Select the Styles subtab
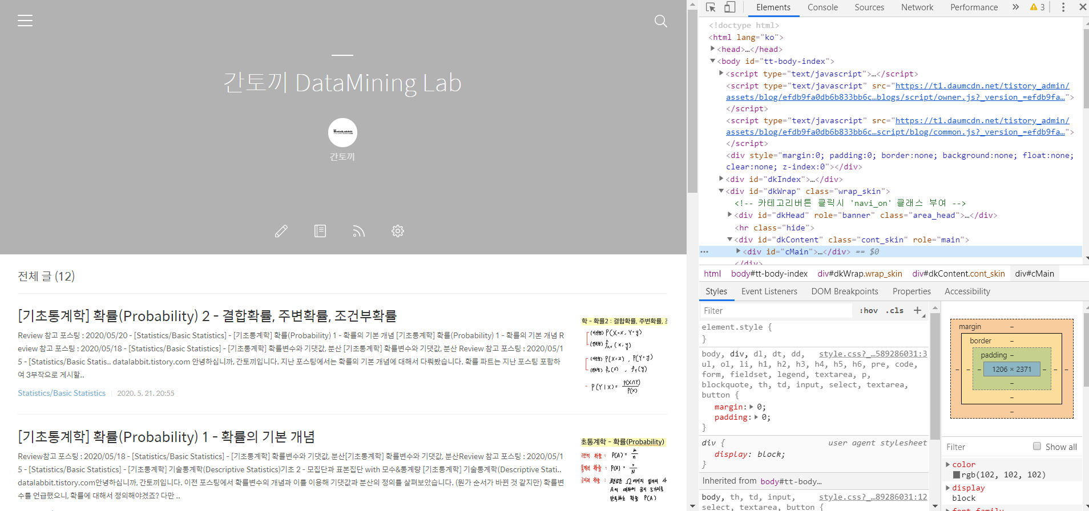This screenshot has width=1089, height=511. point(716,291)
